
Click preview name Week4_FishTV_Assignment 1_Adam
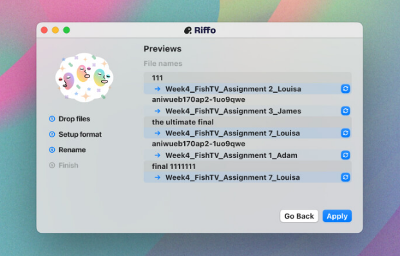231,155
